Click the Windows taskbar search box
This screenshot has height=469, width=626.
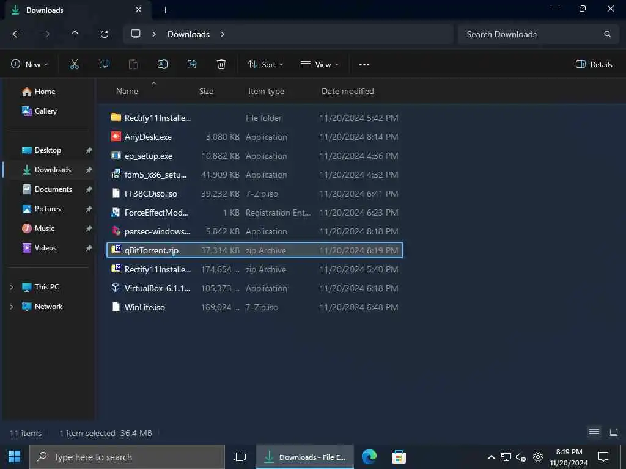pyautogui.click(x=127, y=457)
